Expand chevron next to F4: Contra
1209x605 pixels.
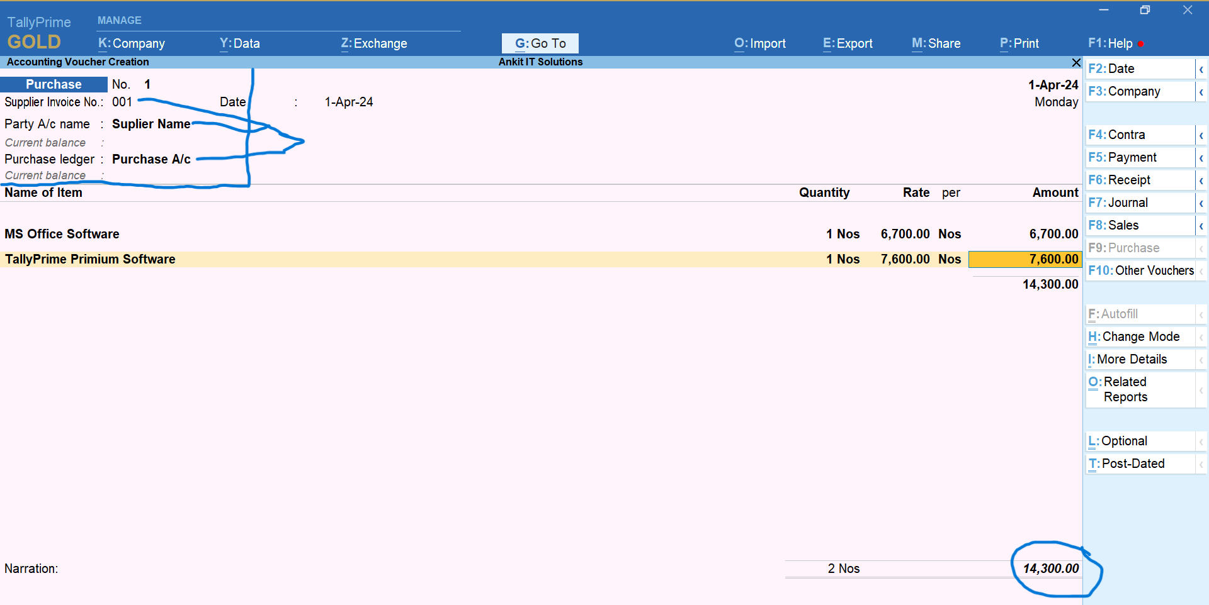(x=1201, y=135)
